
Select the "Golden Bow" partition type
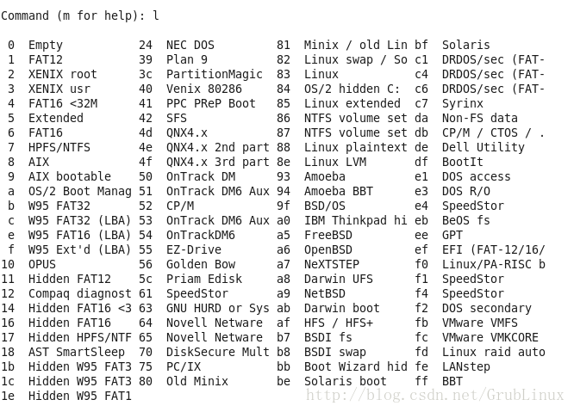tap(200, 264)
